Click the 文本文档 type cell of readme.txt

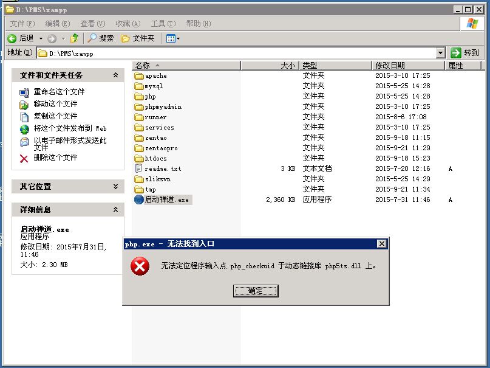(x=317, y=168)
